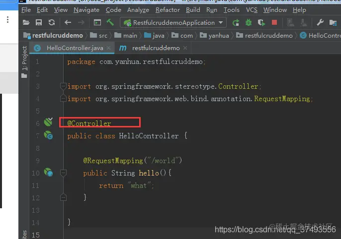
Task: Click the hello method name
Action: click(149, 173)
